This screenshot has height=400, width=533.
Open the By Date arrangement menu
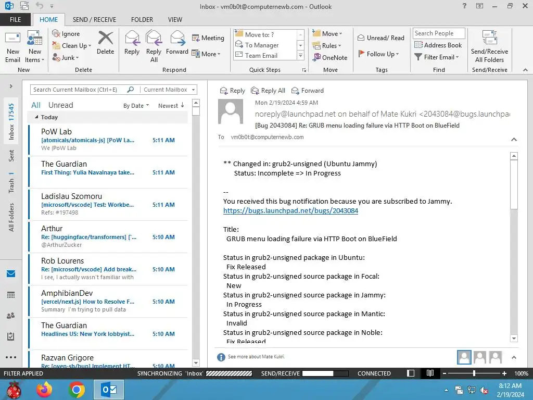click(136, 105)
